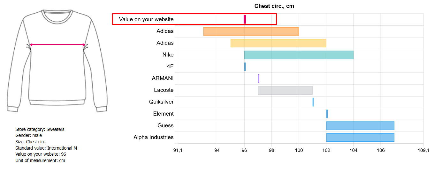Click the Quiksilver blue marker
This screenshot has height=169, width=442.
pos(313,102)
